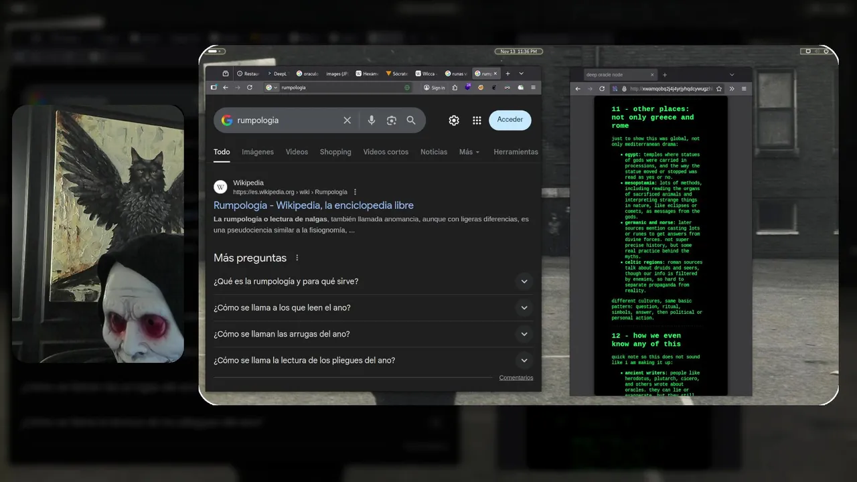857x482 pixels.
Task: Click Sign in in browser toolbar
Action: pos(434,88)
